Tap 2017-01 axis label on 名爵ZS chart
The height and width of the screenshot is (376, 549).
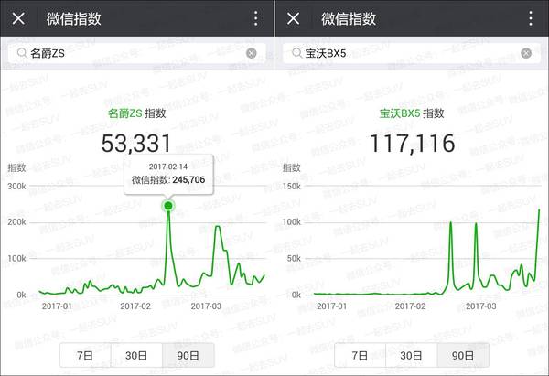tap(57, 306)
